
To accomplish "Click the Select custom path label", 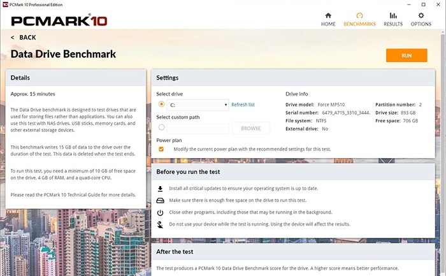I will coord(178,117).
